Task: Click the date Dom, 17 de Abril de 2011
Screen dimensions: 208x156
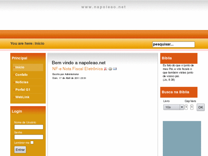Action: tap(69, 78)
